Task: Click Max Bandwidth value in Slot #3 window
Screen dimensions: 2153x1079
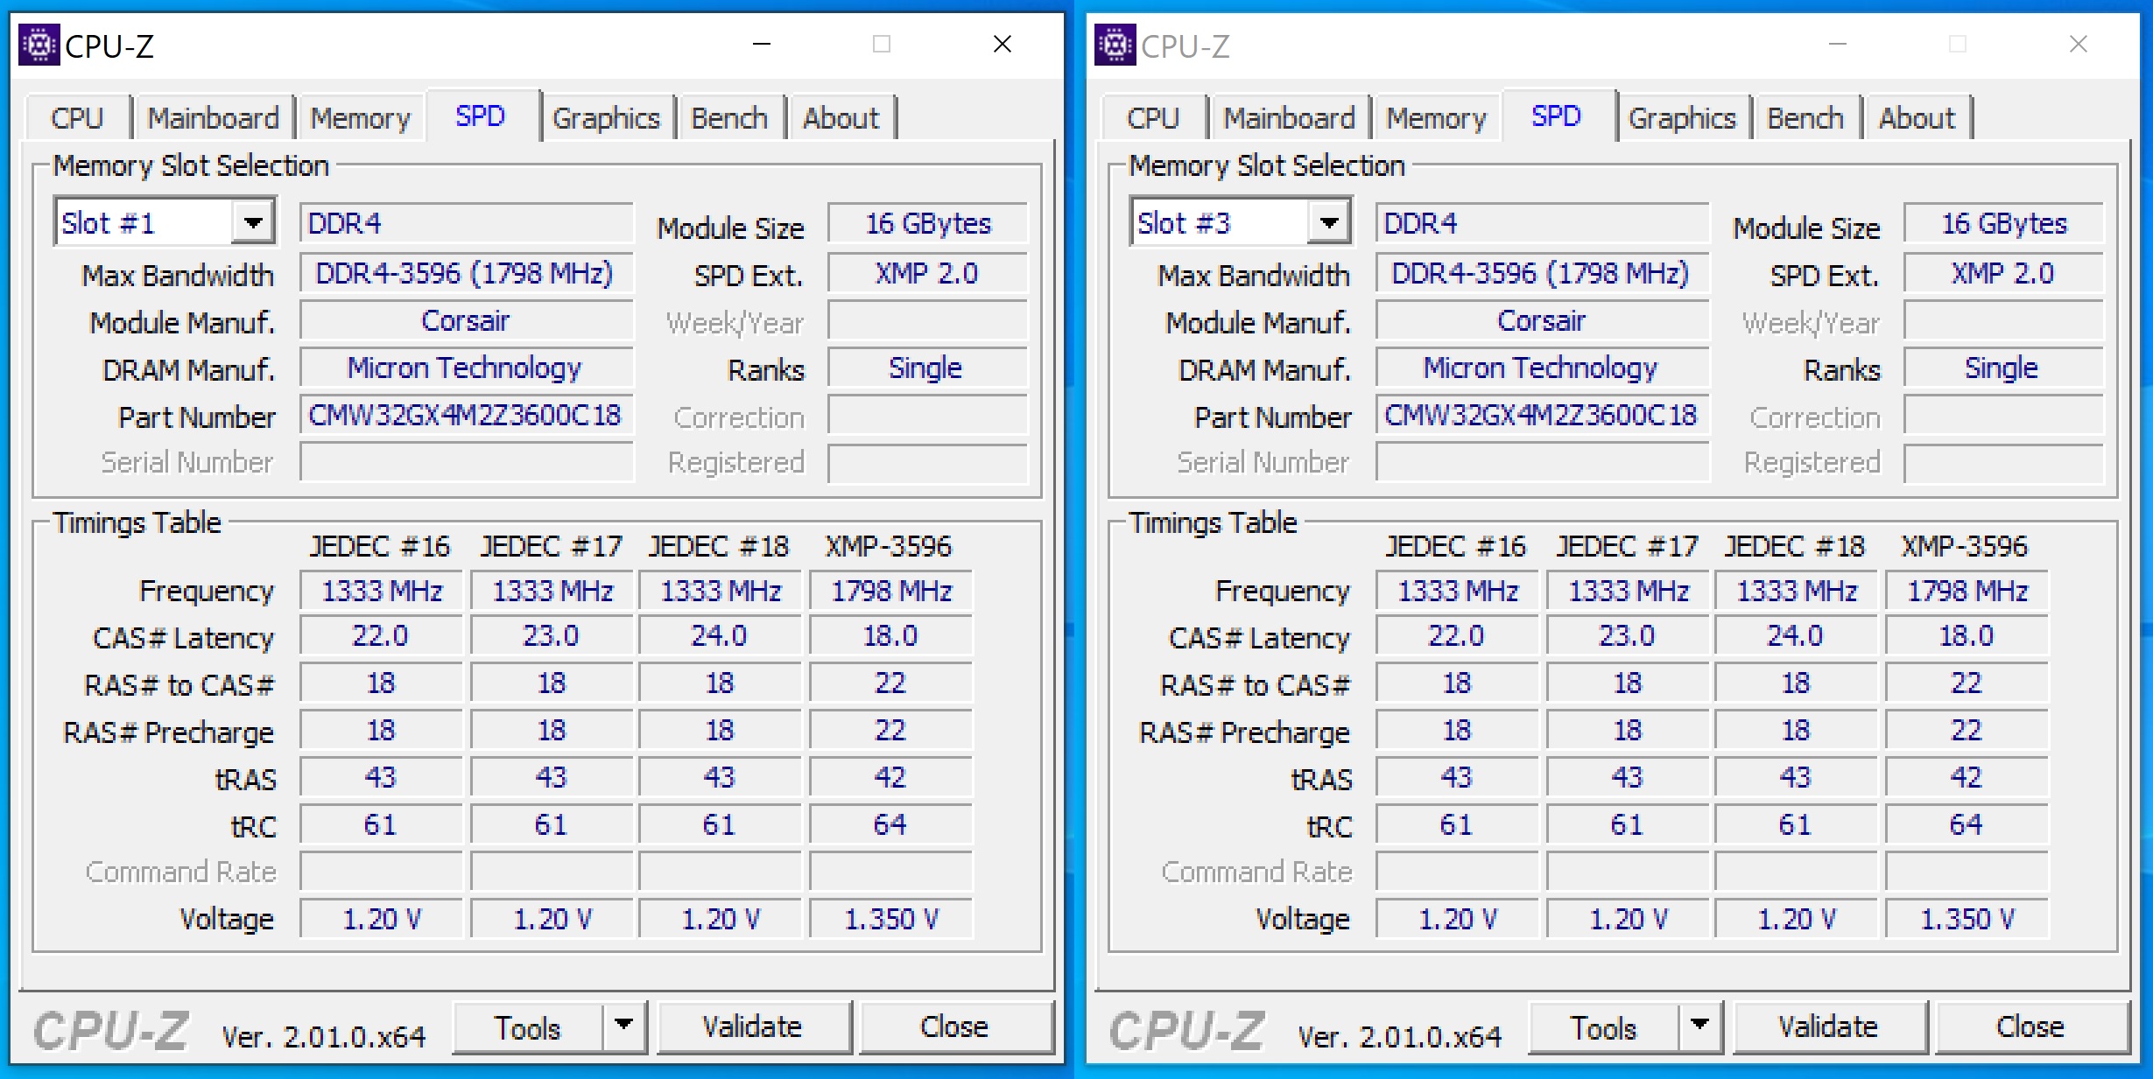Action: click(x=1542, y=273)
